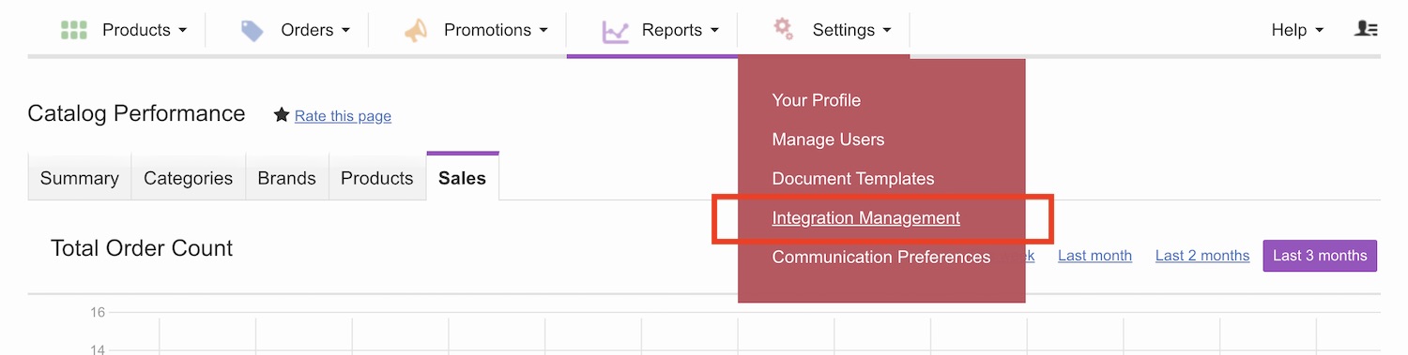Click the Settings gears icon
Viewport: 1408px width, 355px height.
click(x=784, y=29)
